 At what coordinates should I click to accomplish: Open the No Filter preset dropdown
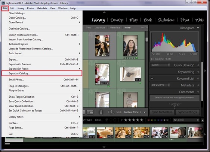click(x=186, y=120)
